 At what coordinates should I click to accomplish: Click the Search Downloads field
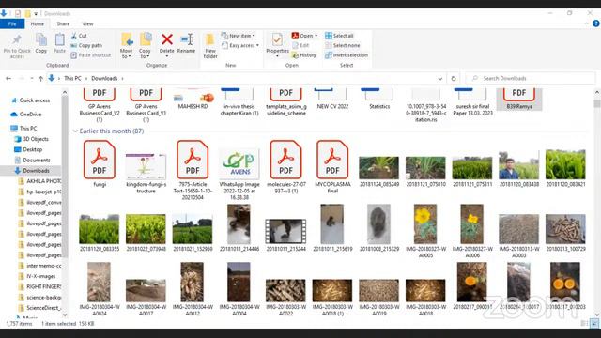point(531,79)
